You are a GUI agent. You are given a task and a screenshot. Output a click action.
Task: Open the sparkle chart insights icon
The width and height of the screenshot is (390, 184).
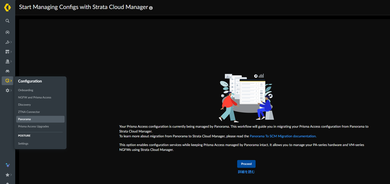pyautogui.click(x=7, y=42)
